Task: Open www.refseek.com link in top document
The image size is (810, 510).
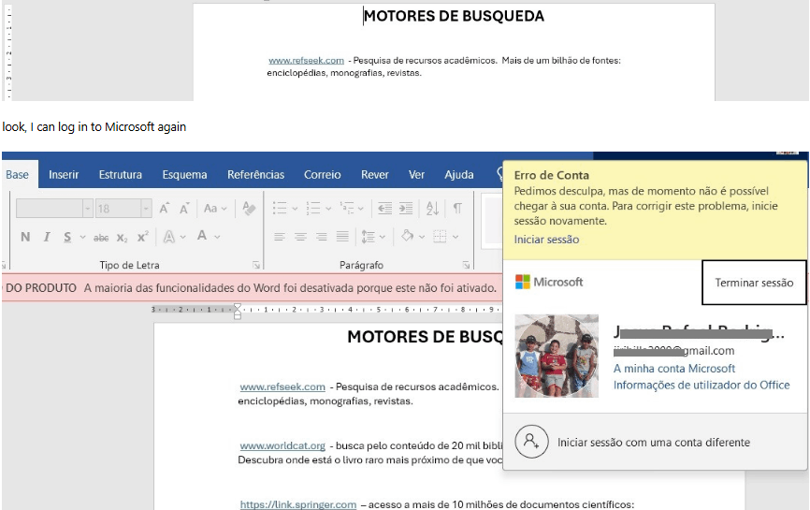Action: 307,61
